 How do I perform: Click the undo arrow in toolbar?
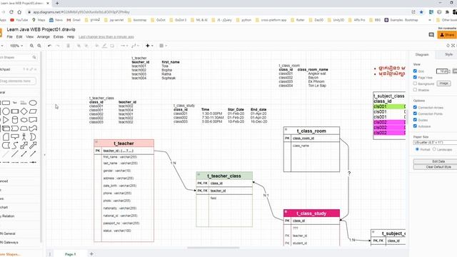[49, 46]
